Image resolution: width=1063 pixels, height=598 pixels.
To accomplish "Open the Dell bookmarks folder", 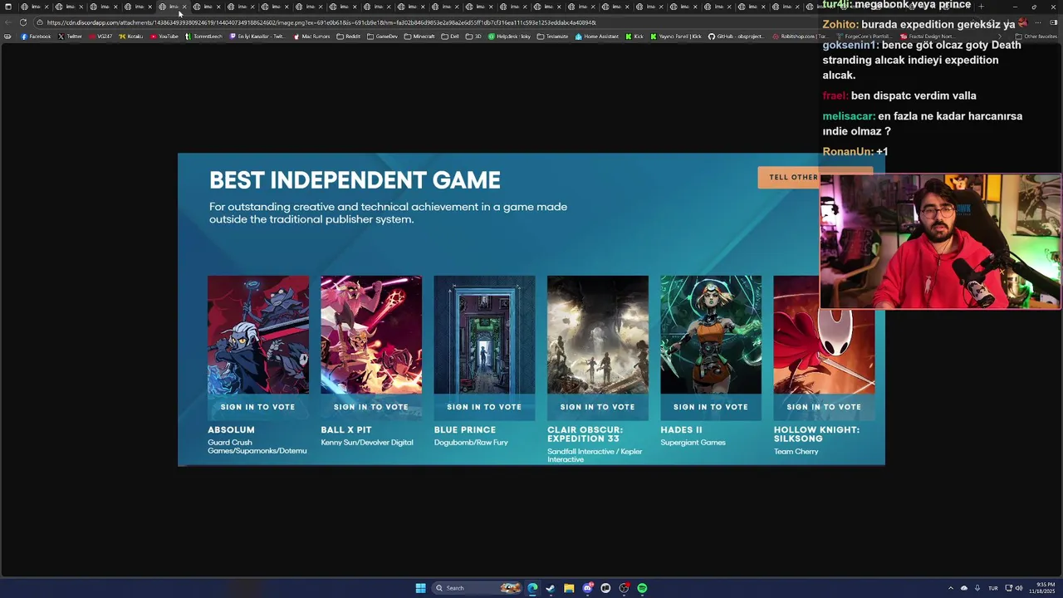I will [450, 37].
